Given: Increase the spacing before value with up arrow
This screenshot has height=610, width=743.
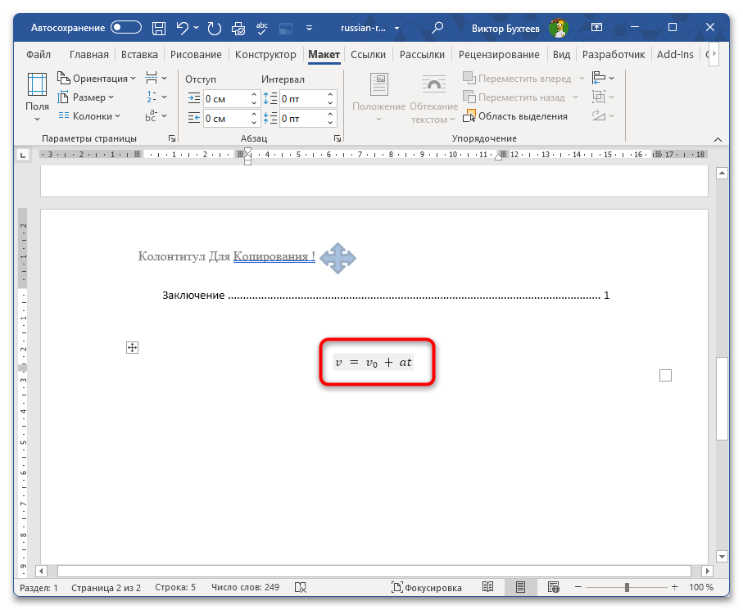Looking at the screenshot, I should tap(330, 95).
